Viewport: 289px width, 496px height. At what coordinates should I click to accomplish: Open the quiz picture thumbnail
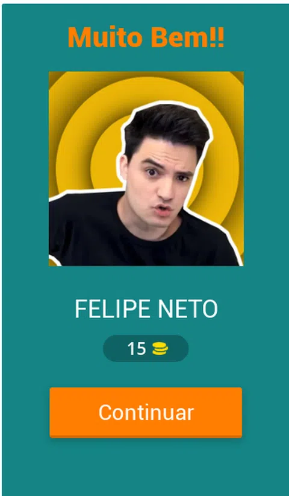(x=146, y=169)
